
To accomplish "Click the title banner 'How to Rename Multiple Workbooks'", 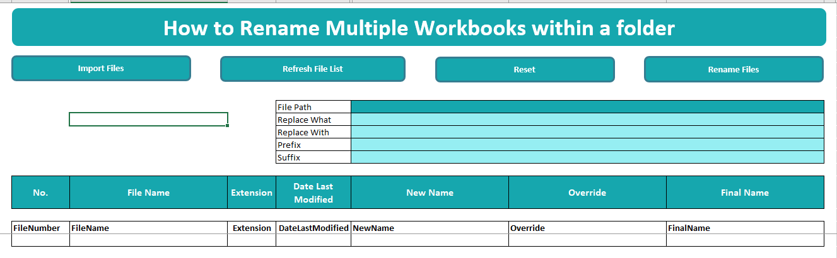I will tap(419, 28).
